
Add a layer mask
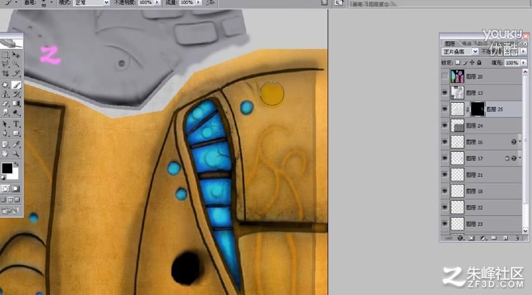[471, 239]
